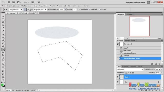164x92 pixels.
Task: Select the 3D Object Rotate tool
Action: [3, 71]
